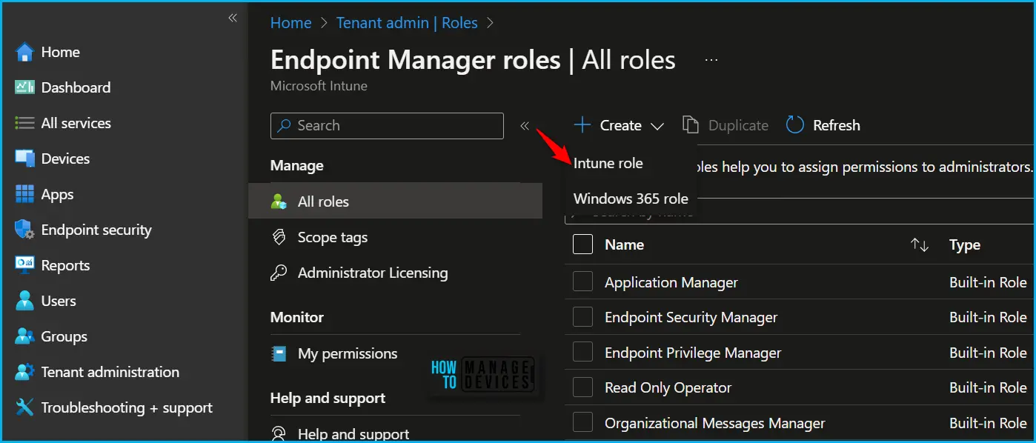Check the Endpoint Security Manager checkbox
Viewport: 1036px width, 443px height.
click(x=583, y=317)
